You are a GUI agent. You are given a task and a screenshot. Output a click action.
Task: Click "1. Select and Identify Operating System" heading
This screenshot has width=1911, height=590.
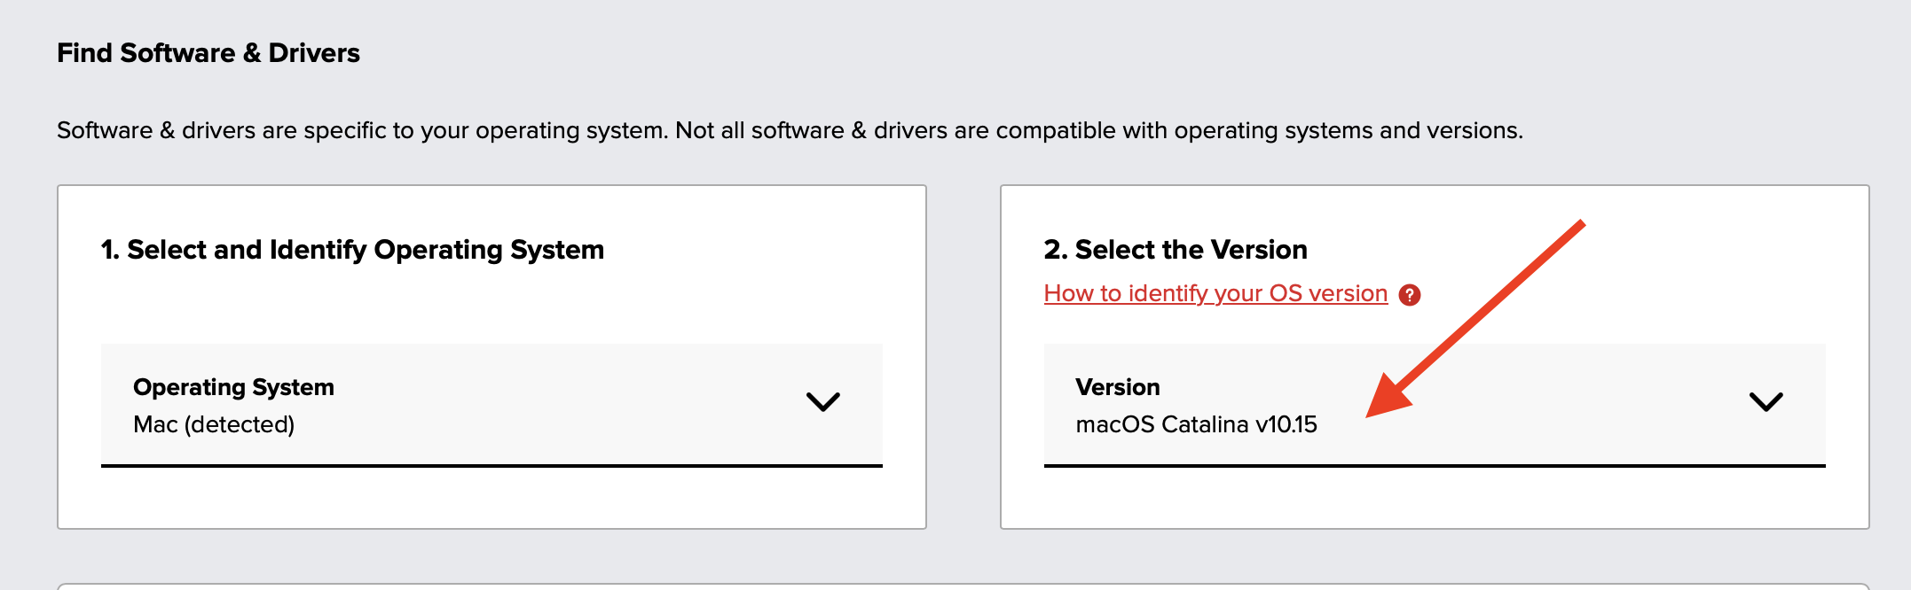[x=352, y=250]
